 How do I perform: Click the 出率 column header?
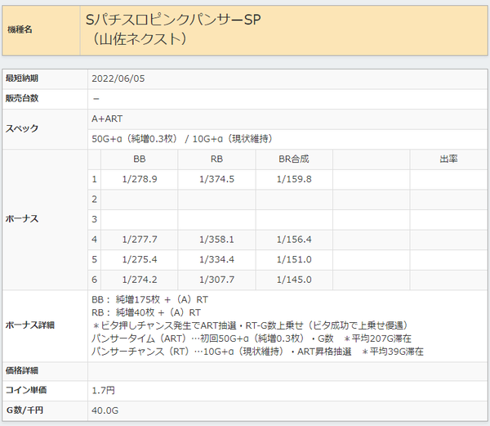click(448, 159)
